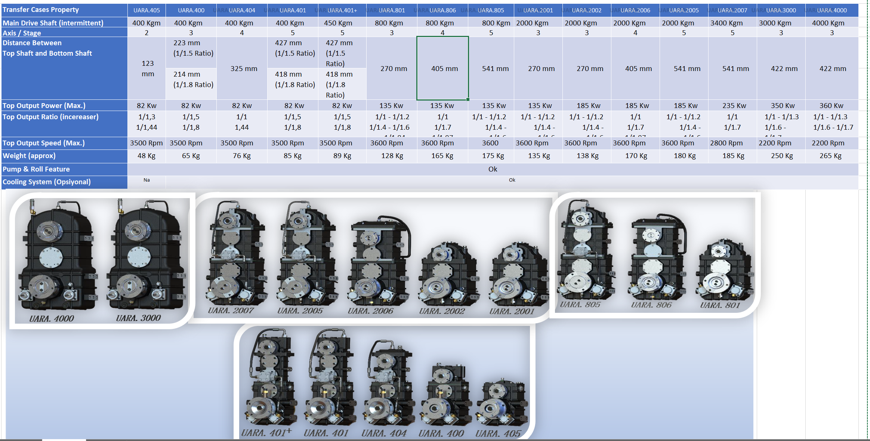Viewport: 870px width, 441px height.
Task: Click the Na cooling system cell
Action: 146,180
